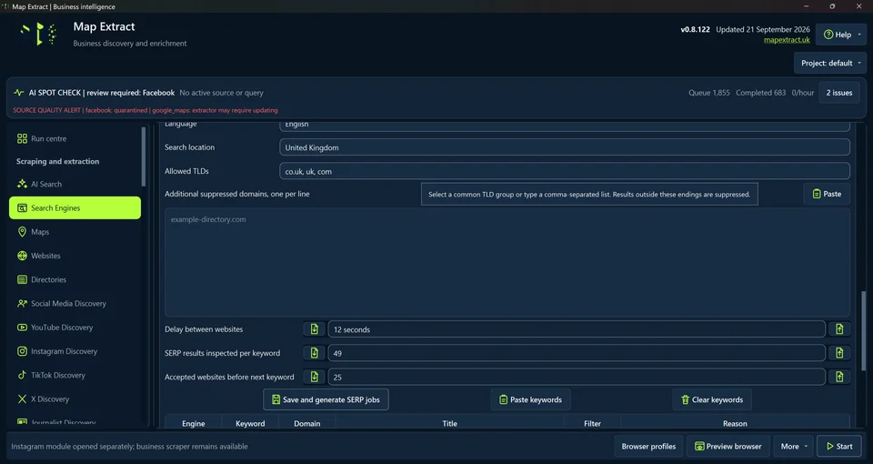Click the Reason column header
The height and width of the screenshot is (464, 873).
[735, 423]
